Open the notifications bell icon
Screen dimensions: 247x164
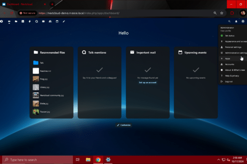[236, 21]
